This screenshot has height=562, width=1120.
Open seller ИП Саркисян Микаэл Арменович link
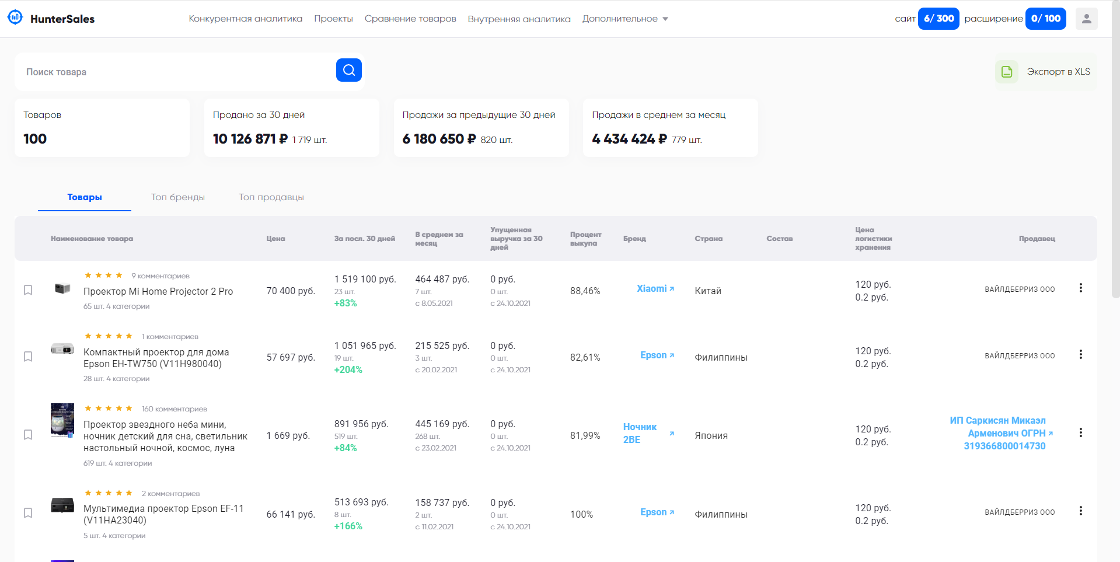(1001, 433)
